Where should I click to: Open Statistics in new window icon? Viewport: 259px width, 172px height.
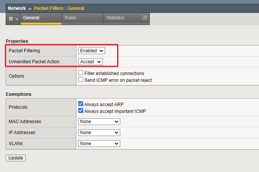click(x=144, y=18)
